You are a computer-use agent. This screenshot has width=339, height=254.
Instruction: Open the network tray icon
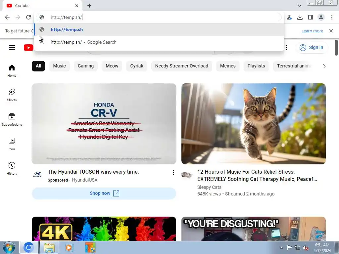pyautogui.click(x=298, y=248)
